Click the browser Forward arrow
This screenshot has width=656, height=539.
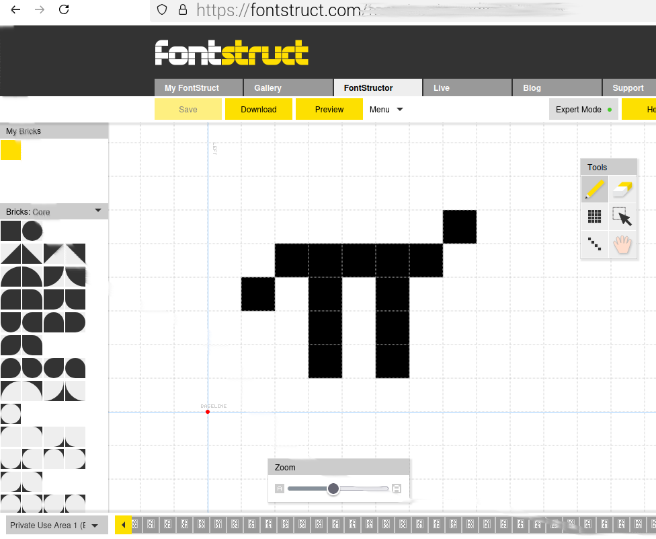click(x=40, y=9)
